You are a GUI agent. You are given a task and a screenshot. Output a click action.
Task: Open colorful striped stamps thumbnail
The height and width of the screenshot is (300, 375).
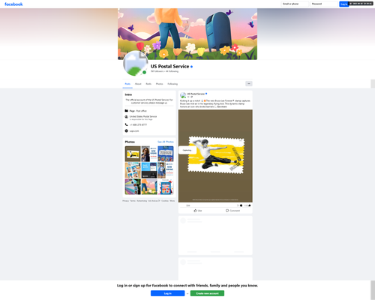coord(133,187)
